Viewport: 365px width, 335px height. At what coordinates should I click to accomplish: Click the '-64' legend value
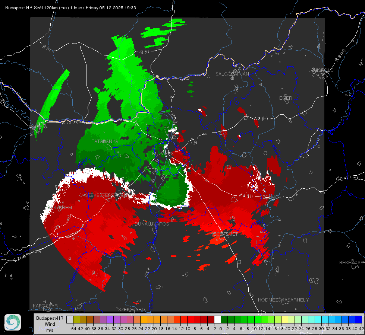73,329
